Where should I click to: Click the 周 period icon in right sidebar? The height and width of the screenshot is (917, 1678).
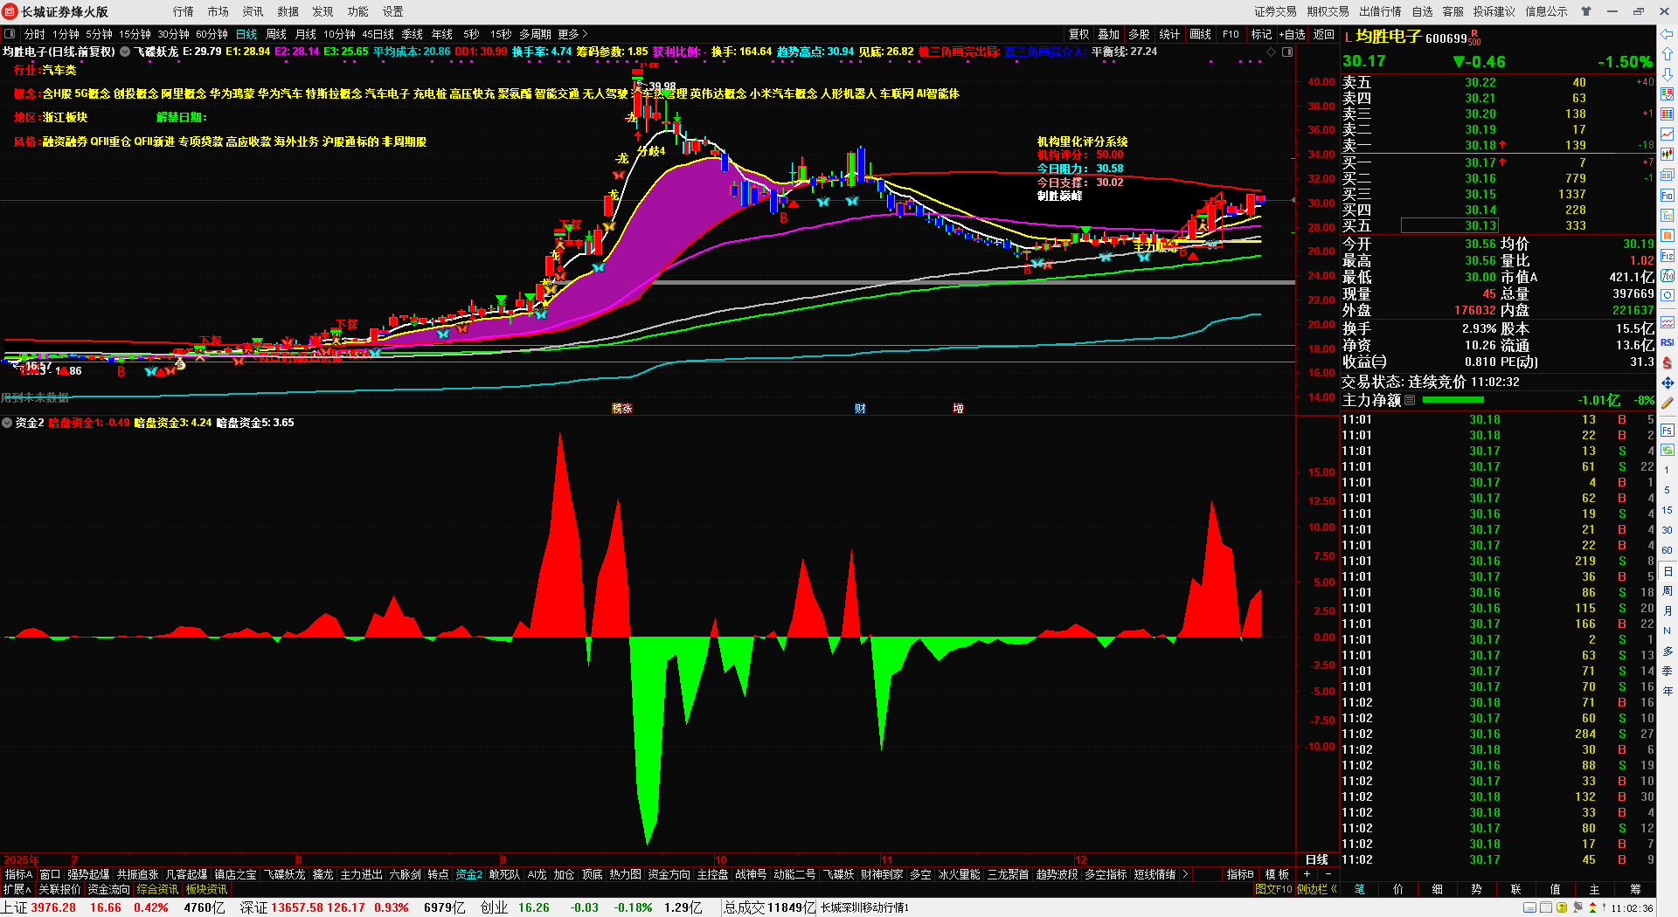pyautogui.click(x=1668, y=591)
